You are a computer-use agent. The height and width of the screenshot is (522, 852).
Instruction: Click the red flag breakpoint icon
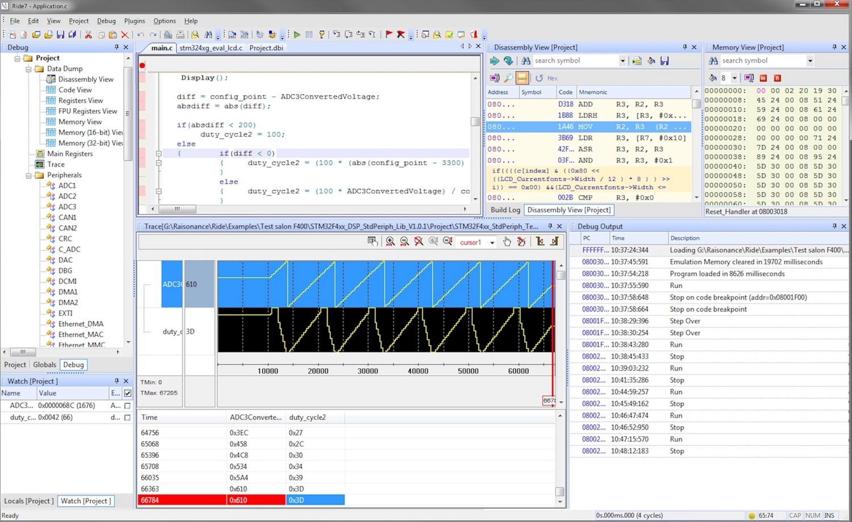coord(389,35)
